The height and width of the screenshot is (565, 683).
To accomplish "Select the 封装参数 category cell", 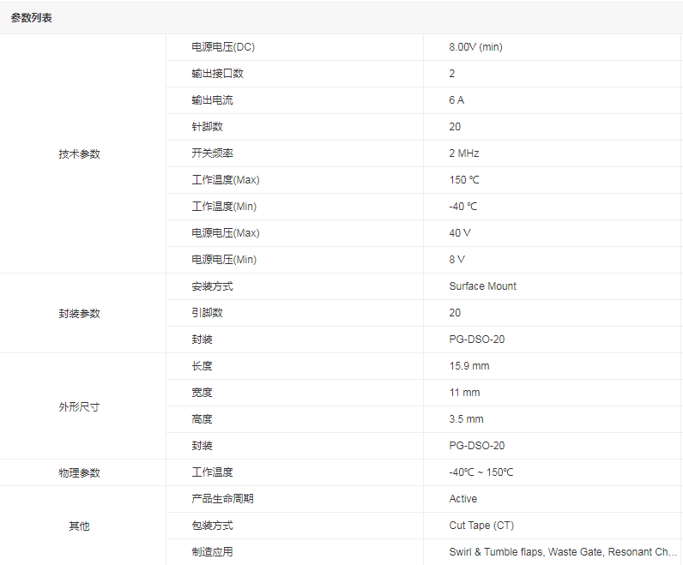I will tap(79, 314).
